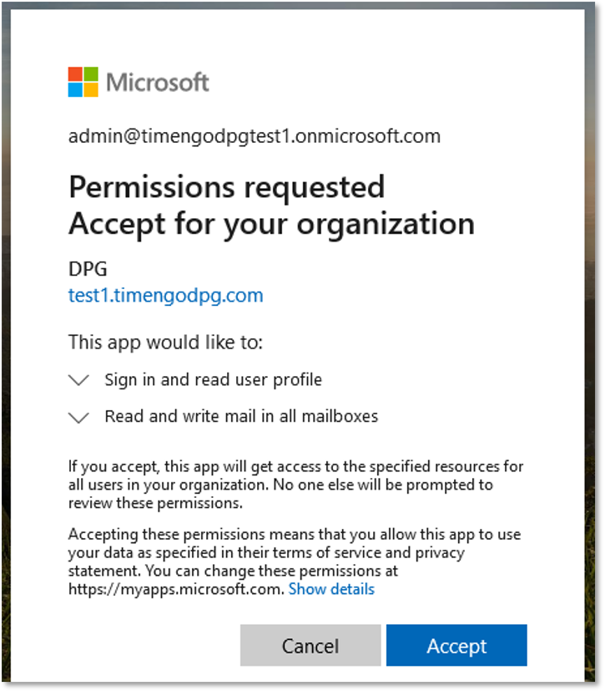
Task: Click the Microsoft wordmark text
Action: click(158, 83)
